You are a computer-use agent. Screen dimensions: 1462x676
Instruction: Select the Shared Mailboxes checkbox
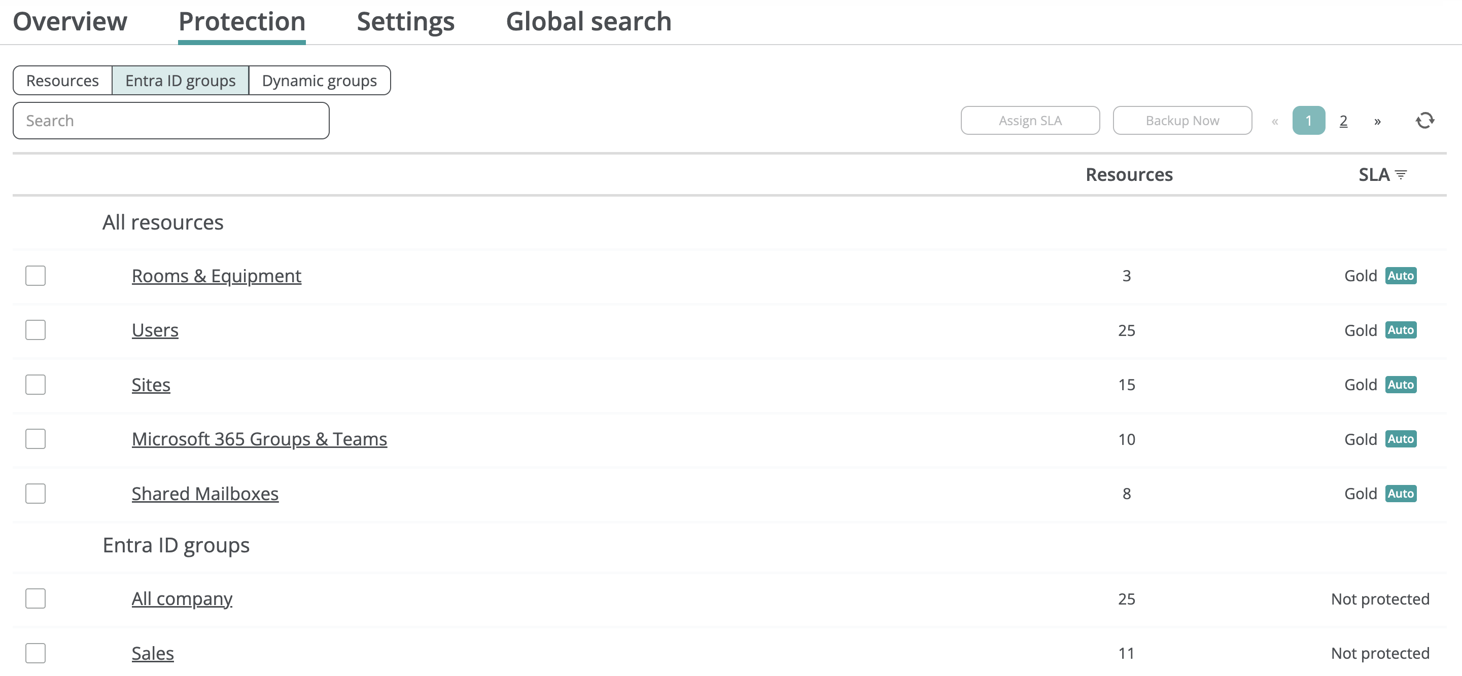coord(35,494)
